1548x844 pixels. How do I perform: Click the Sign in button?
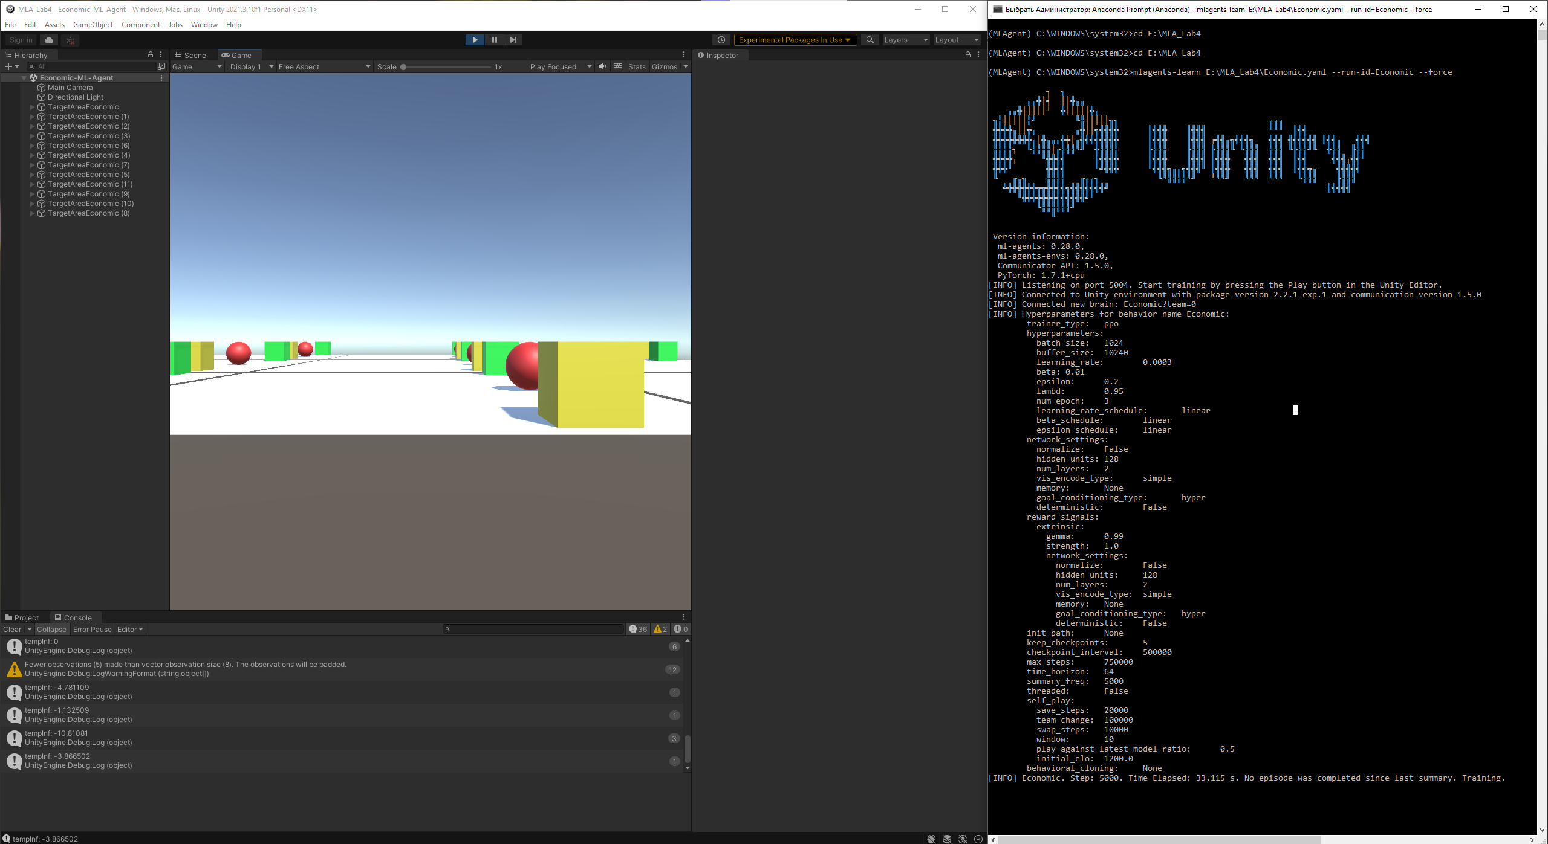(x=20, y=39)
